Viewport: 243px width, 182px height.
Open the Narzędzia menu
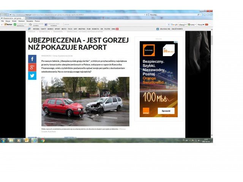29,21
